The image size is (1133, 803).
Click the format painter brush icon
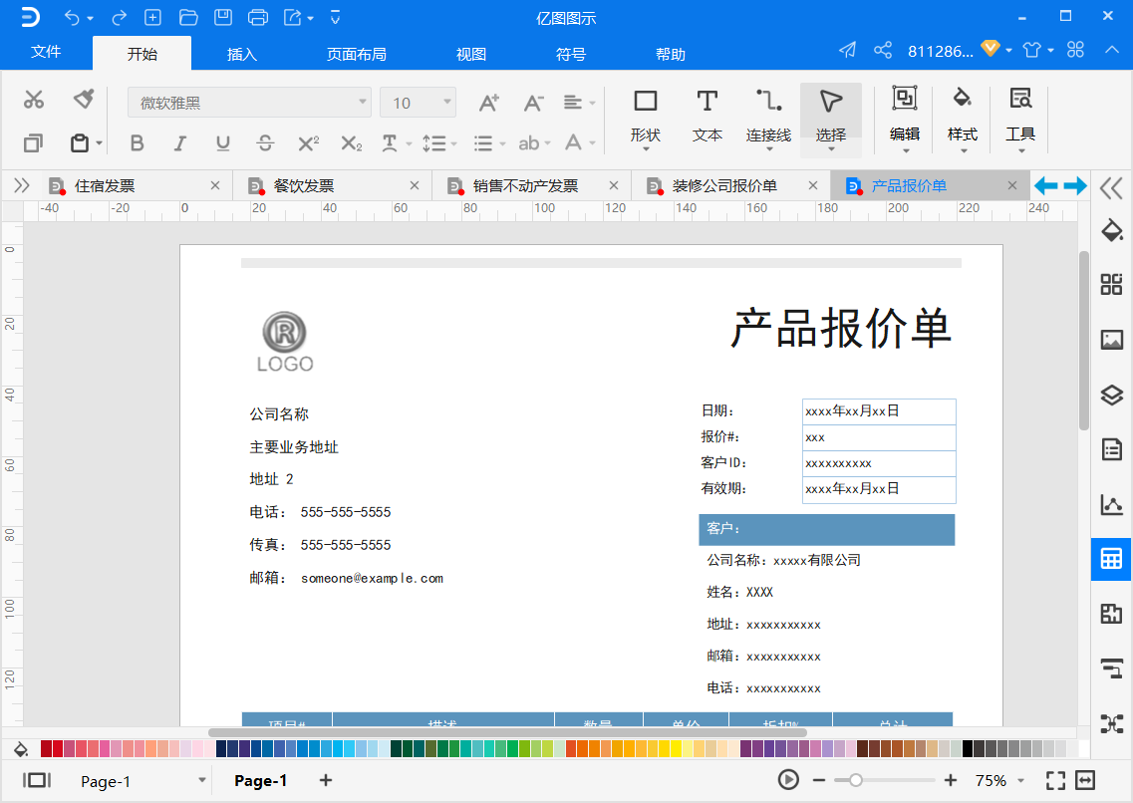coord(84,99)
